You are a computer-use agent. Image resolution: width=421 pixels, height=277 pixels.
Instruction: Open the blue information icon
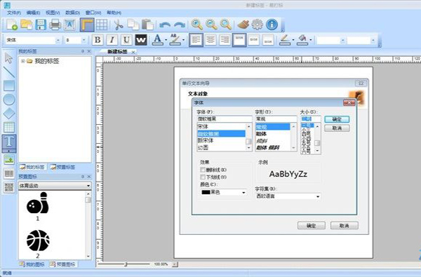272,25
